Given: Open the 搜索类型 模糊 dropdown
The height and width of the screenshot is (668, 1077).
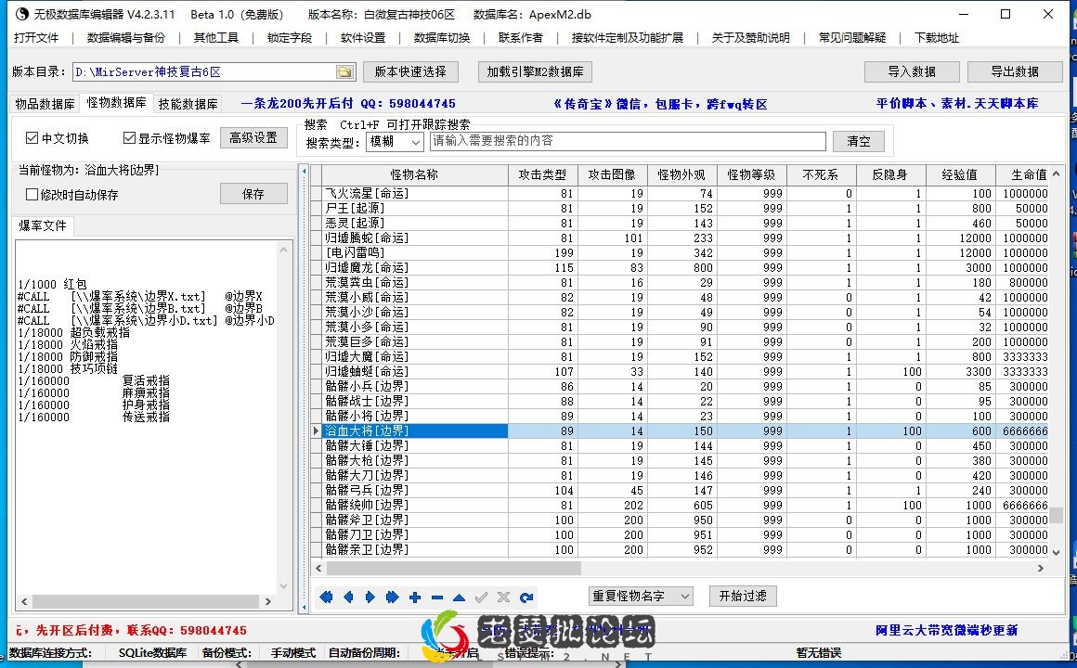Looking at the screenshot, I should 395,142.
